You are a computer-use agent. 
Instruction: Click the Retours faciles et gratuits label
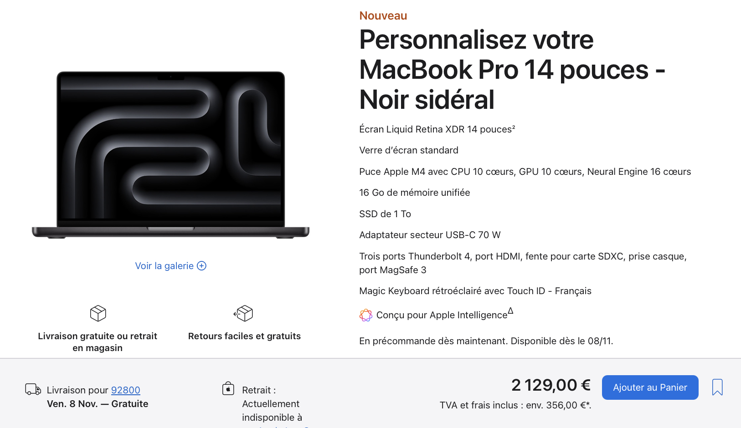[x=244, y=336]
